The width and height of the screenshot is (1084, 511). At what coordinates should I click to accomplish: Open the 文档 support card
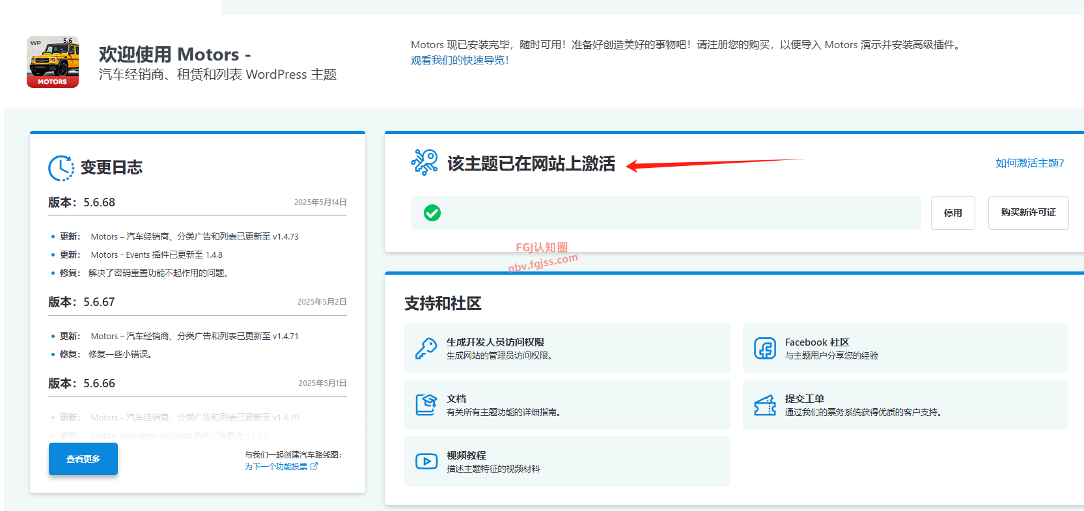coord(567,405)
